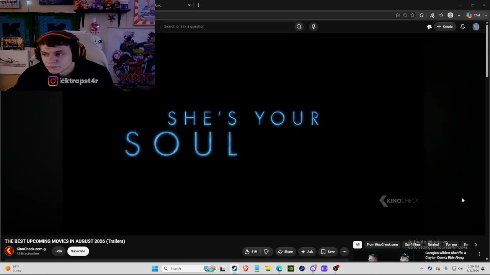Select the 'All' filter chip
Screen dimensions: 490x275
[358, 244]
